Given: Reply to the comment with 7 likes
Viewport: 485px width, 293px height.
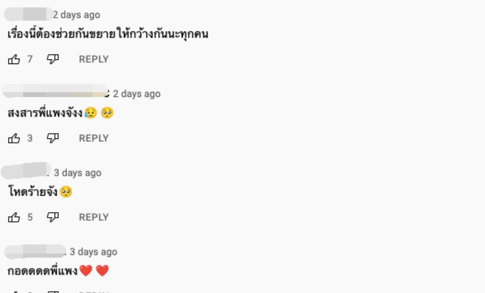Looking at the screenshot, I should tap(94, 59).
